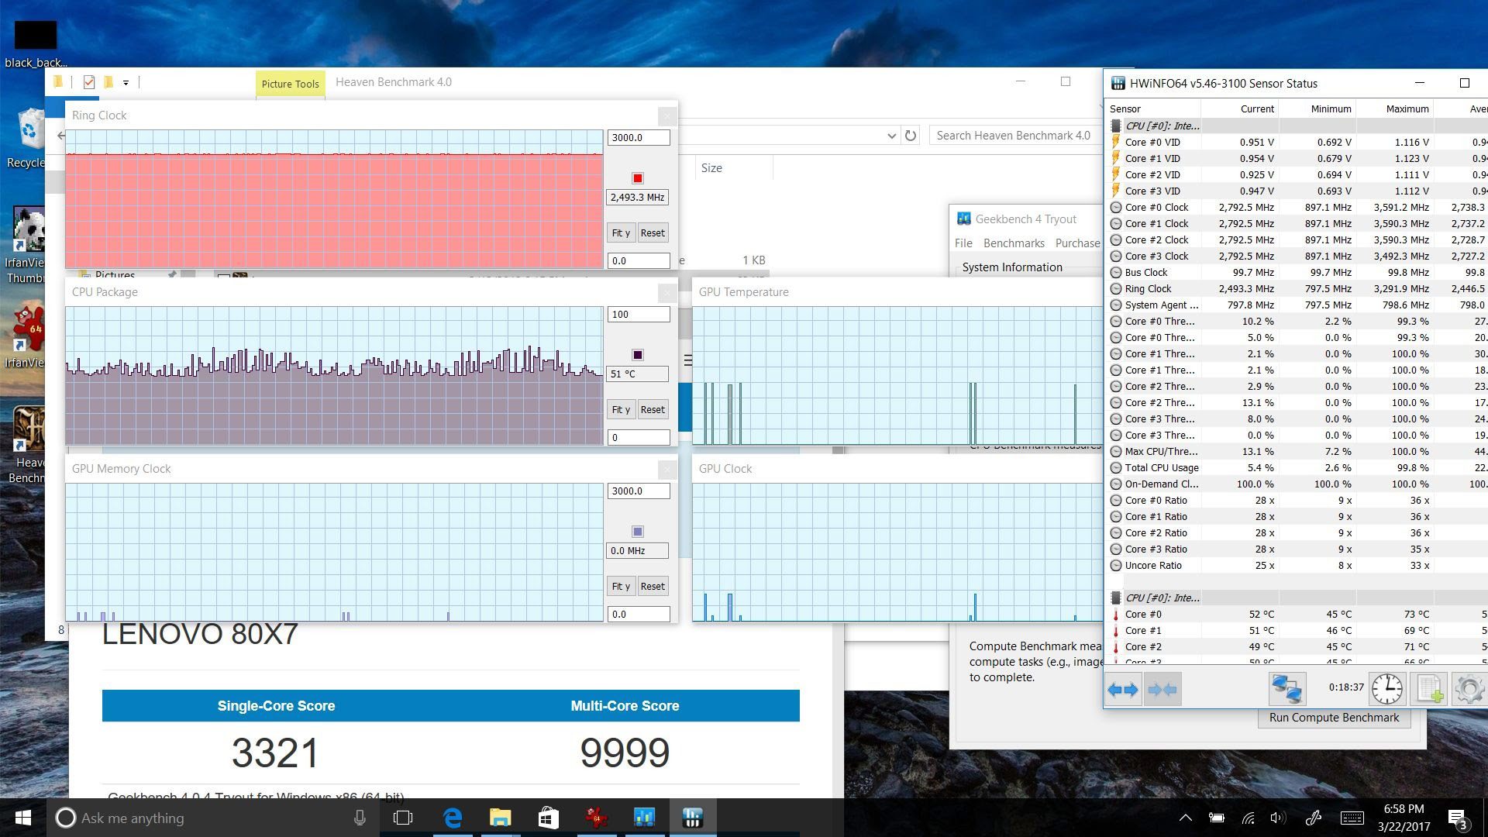Click Fit y in GPU Memory Clock graph
Image resolution: width=1488 pixels, height=837 pixels.
621,587
